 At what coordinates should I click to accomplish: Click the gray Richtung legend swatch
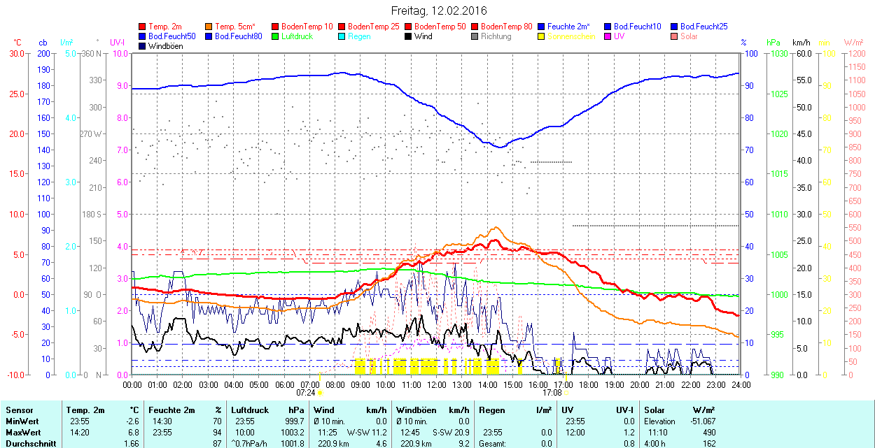pyautogui.click(x=475, y=36)
